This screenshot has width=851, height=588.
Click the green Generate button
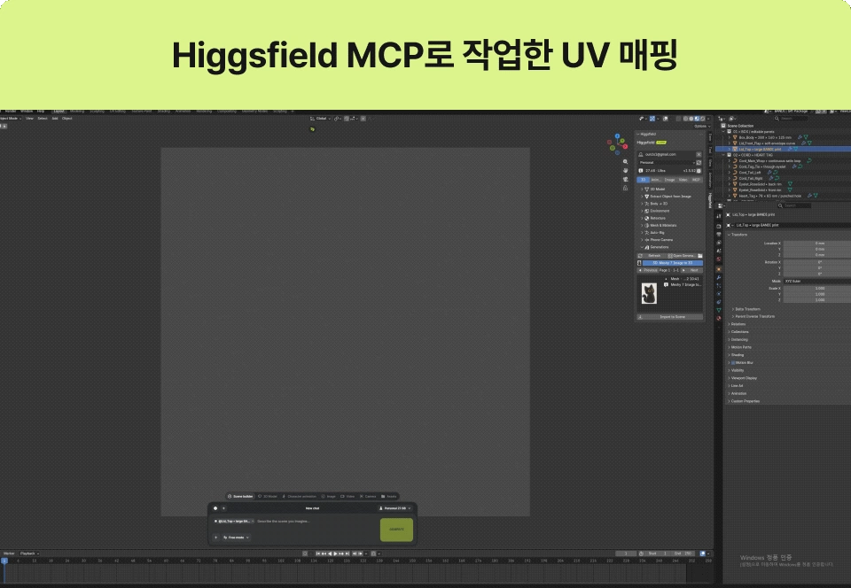pyautogui.click(x=397, y=530)
